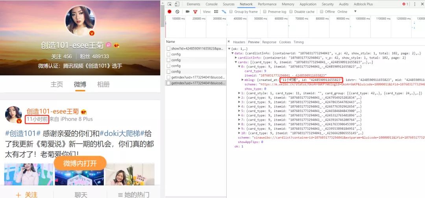
Task: Switch to the Response sub-tab
Action: coord(269,42)
